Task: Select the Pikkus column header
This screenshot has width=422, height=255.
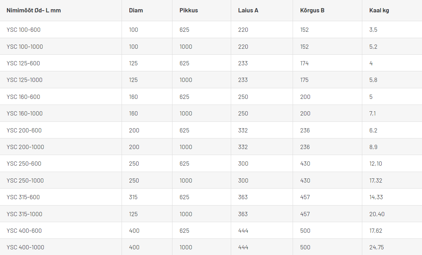Action: [189, 10]
